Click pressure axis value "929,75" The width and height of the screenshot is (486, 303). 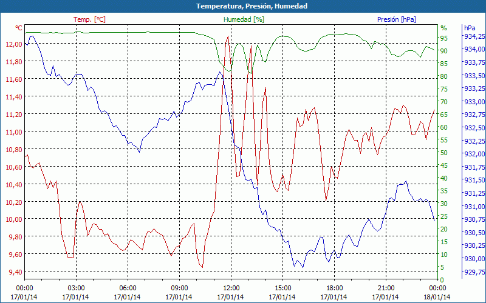click(x=474, y=271)
